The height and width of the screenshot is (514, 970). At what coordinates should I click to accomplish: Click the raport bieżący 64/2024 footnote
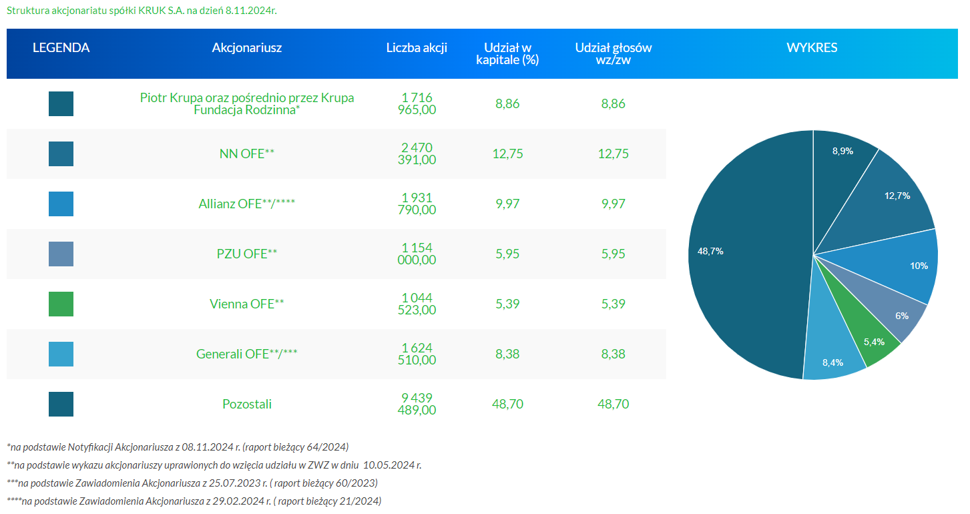click(178, 447)
